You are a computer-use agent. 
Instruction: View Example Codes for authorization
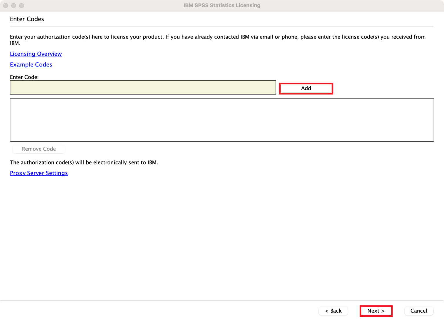(x=31, y=64)
